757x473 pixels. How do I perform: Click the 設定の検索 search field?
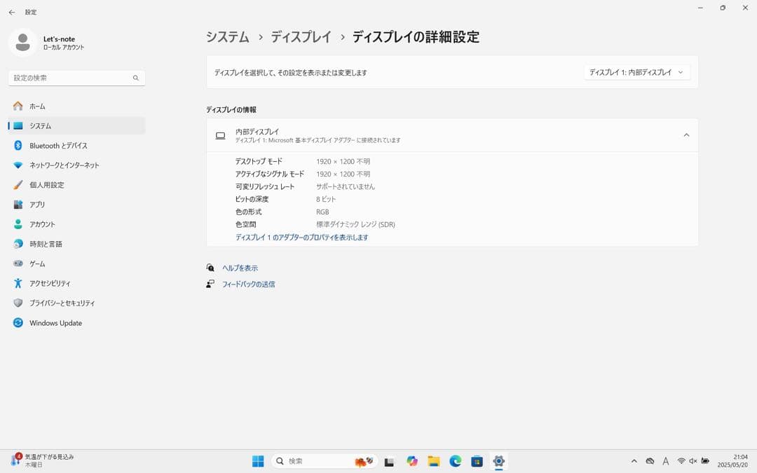(70, 78)
